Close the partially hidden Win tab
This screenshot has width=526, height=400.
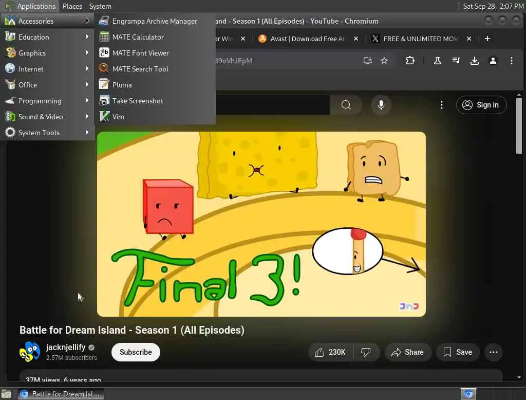click(243, 39)
